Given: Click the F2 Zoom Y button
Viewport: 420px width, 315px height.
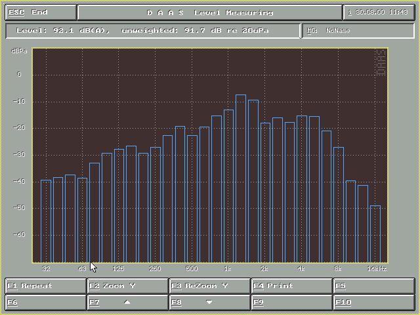Looking at the screenshot, I should [x=127, y=286].
